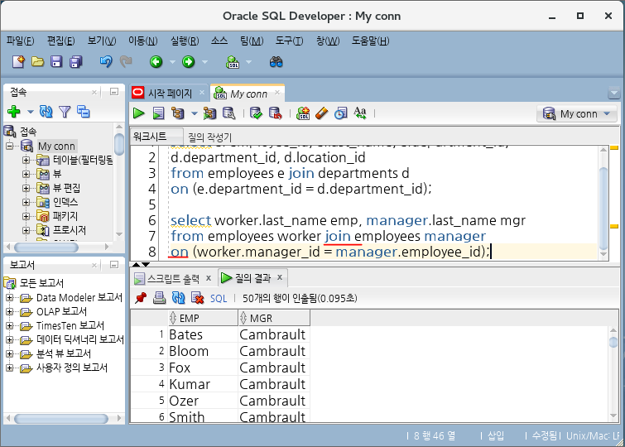Click the SQL Tuning Advisor icon
Screen dimensions: 625x447
(x=228, y=113)
